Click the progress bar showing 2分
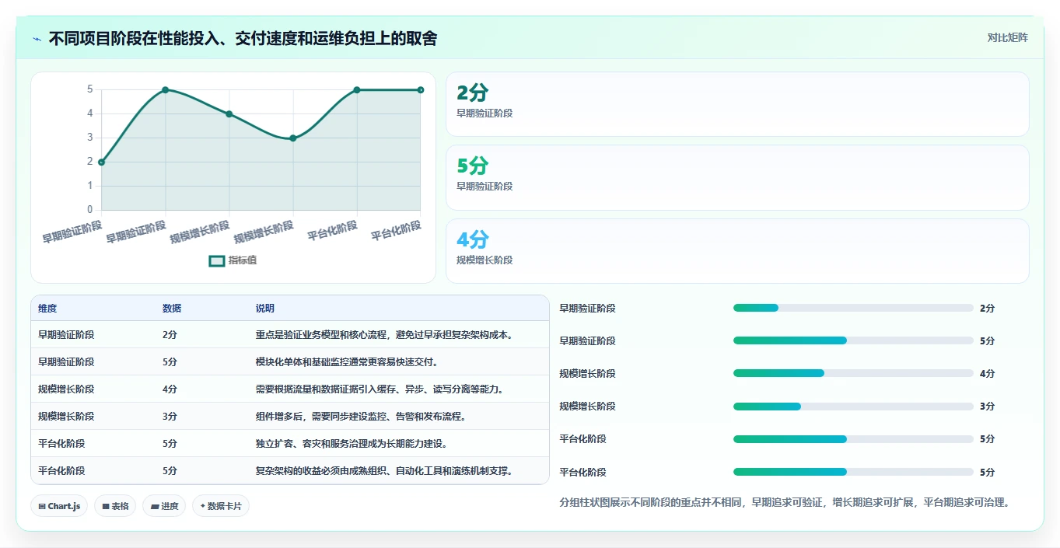The image size is (1060, 548). coord(853,308)
